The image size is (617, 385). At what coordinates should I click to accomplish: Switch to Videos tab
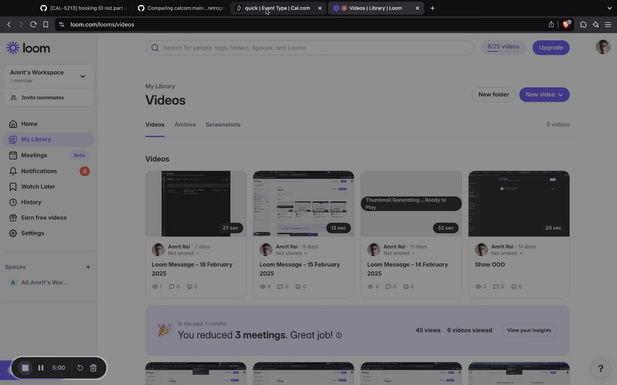point(155,124)
